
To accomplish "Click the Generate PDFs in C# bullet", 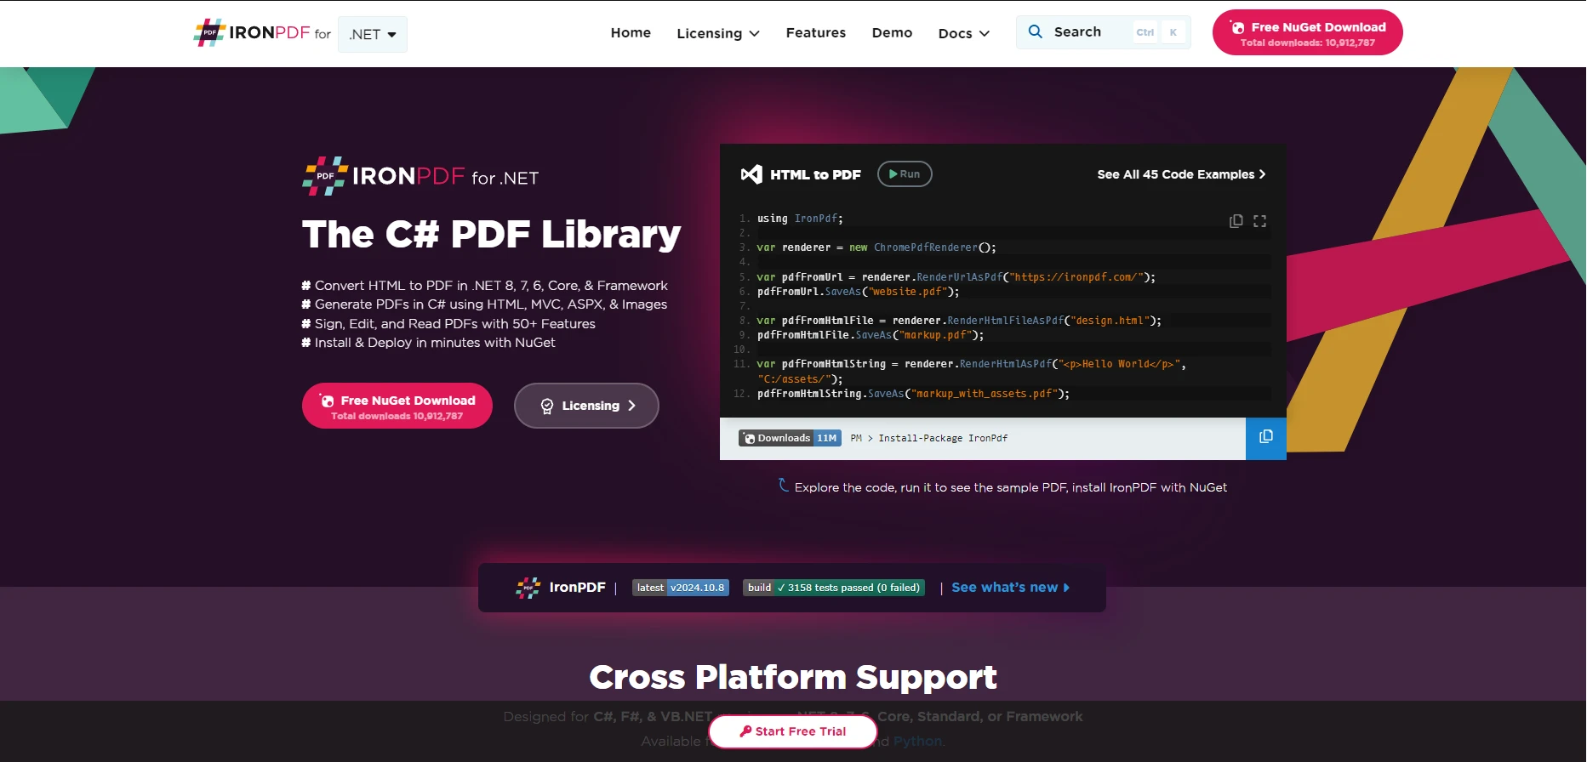I will click(x=484, y=304).
